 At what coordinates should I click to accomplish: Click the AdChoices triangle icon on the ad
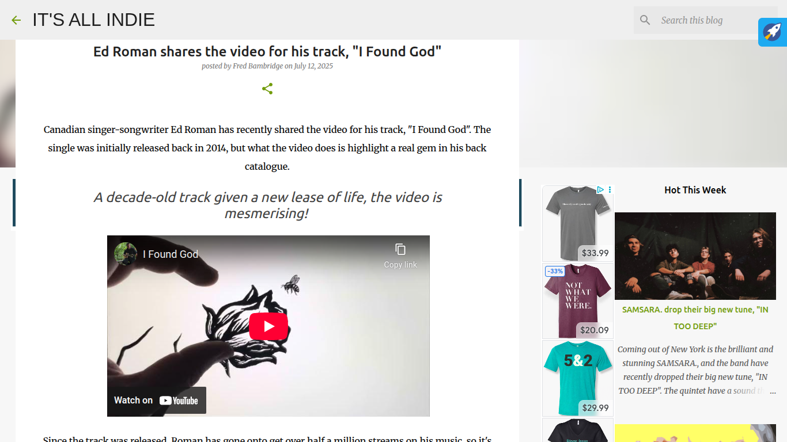[x=600, y=189]
